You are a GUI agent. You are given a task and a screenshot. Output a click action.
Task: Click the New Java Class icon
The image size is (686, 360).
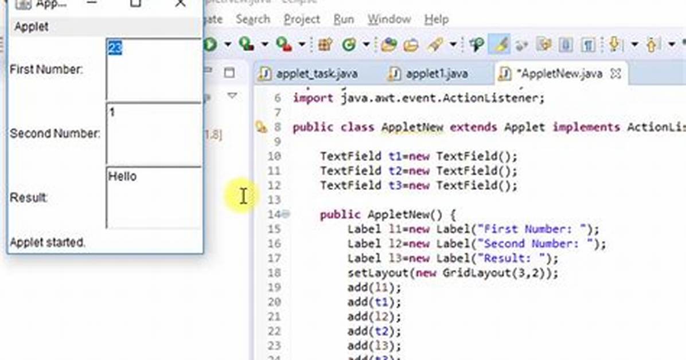click(x=349, y=44)
